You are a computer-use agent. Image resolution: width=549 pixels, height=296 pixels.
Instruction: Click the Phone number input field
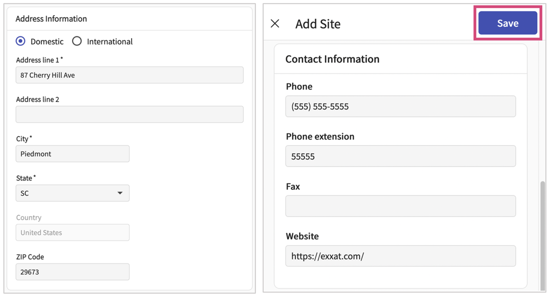(x=400, y=106)
